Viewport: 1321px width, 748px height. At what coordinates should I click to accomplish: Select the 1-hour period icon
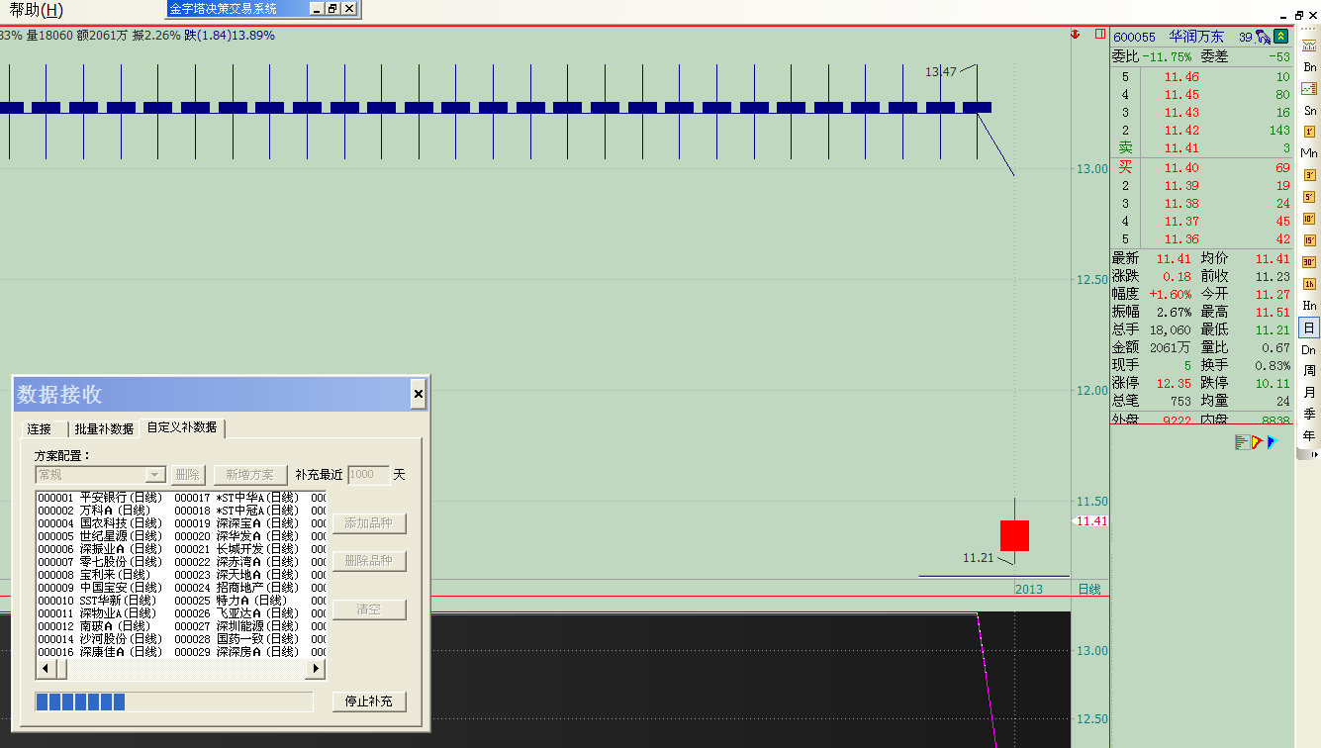1308,284
